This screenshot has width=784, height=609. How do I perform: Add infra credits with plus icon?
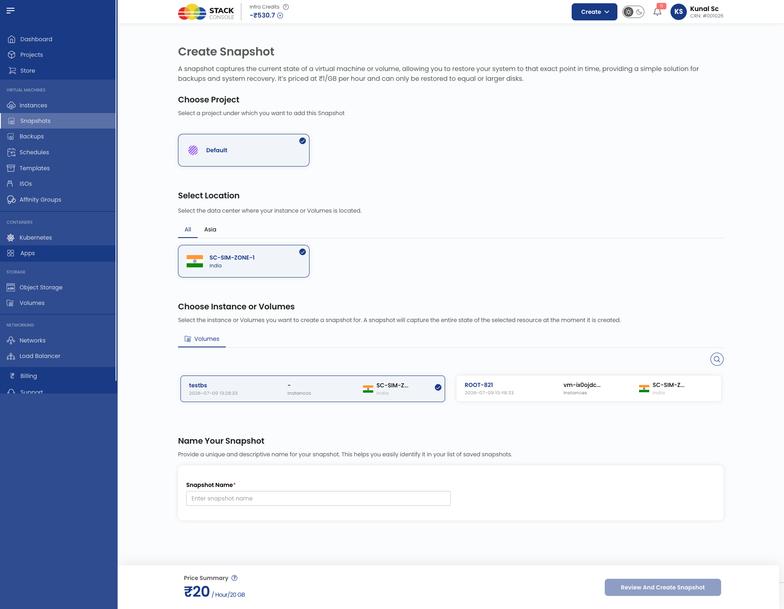pyautogui.click(x=280, y=16)
